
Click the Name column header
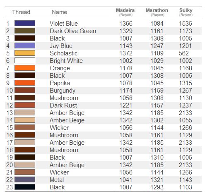(60, 12)
